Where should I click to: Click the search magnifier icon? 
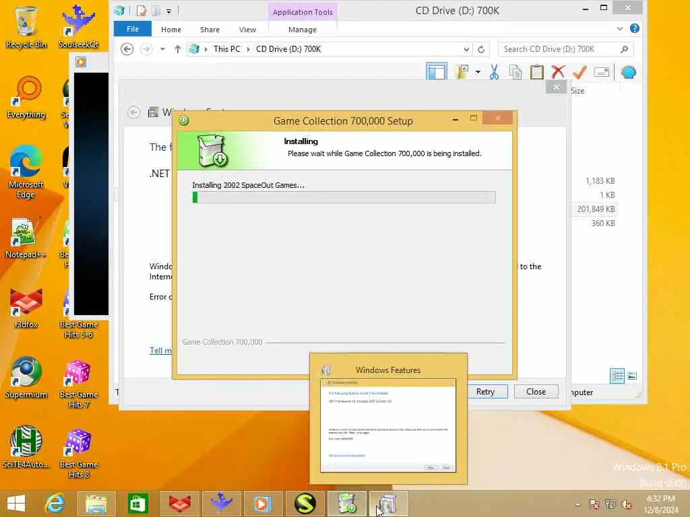coord(625,48)
